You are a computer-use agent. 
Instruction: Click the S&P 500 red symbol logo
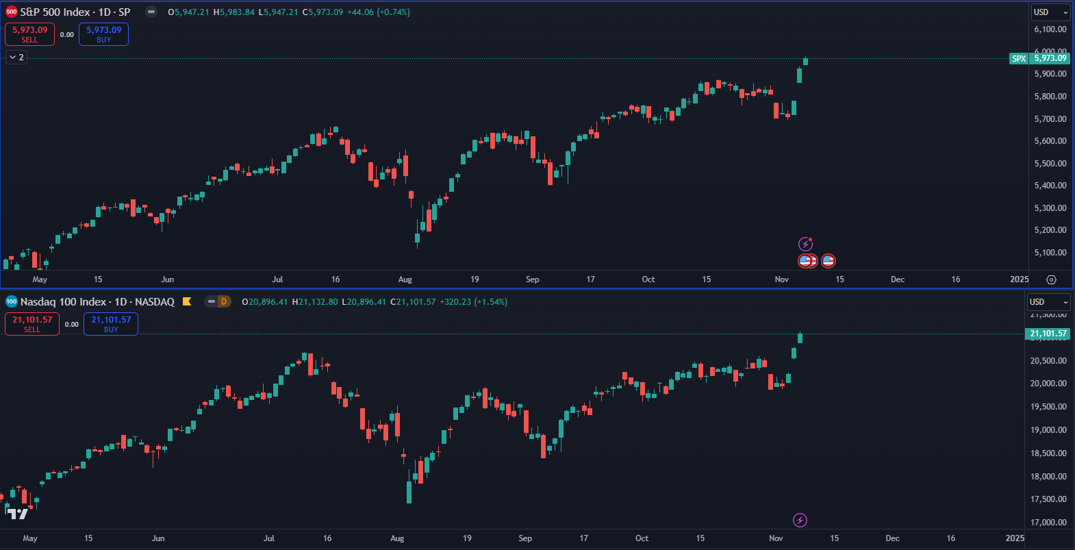click(12, 12)
